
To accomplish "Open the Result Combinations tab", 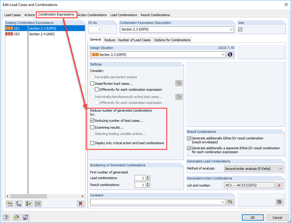I will (155, 15).
